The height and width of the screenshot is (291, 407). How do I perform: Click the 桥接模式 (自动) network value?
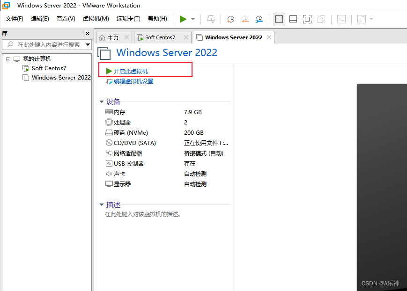203,153
